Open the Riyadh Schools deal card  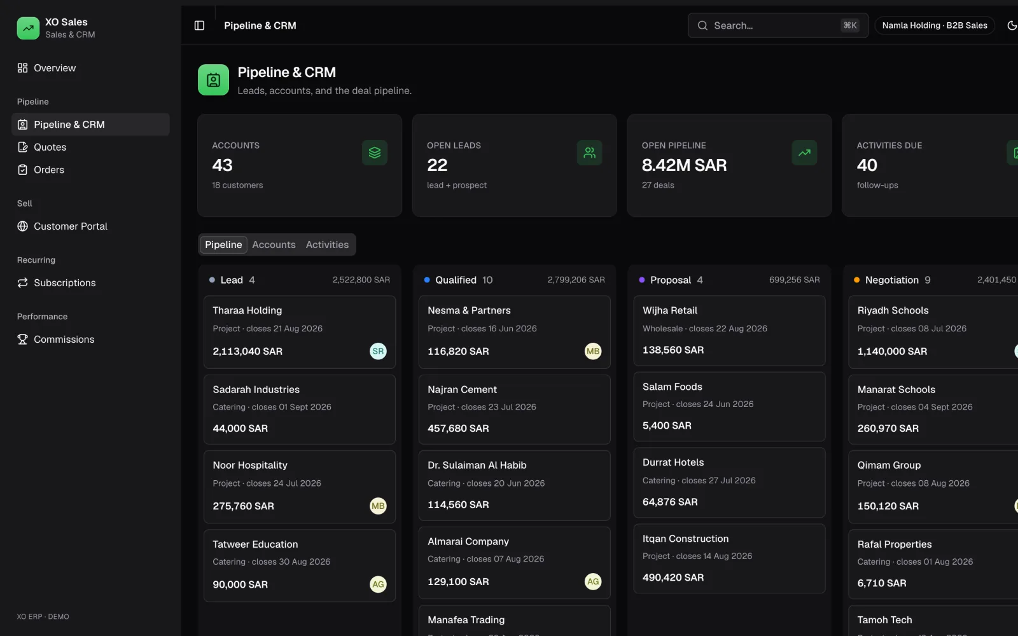[933, 332]
